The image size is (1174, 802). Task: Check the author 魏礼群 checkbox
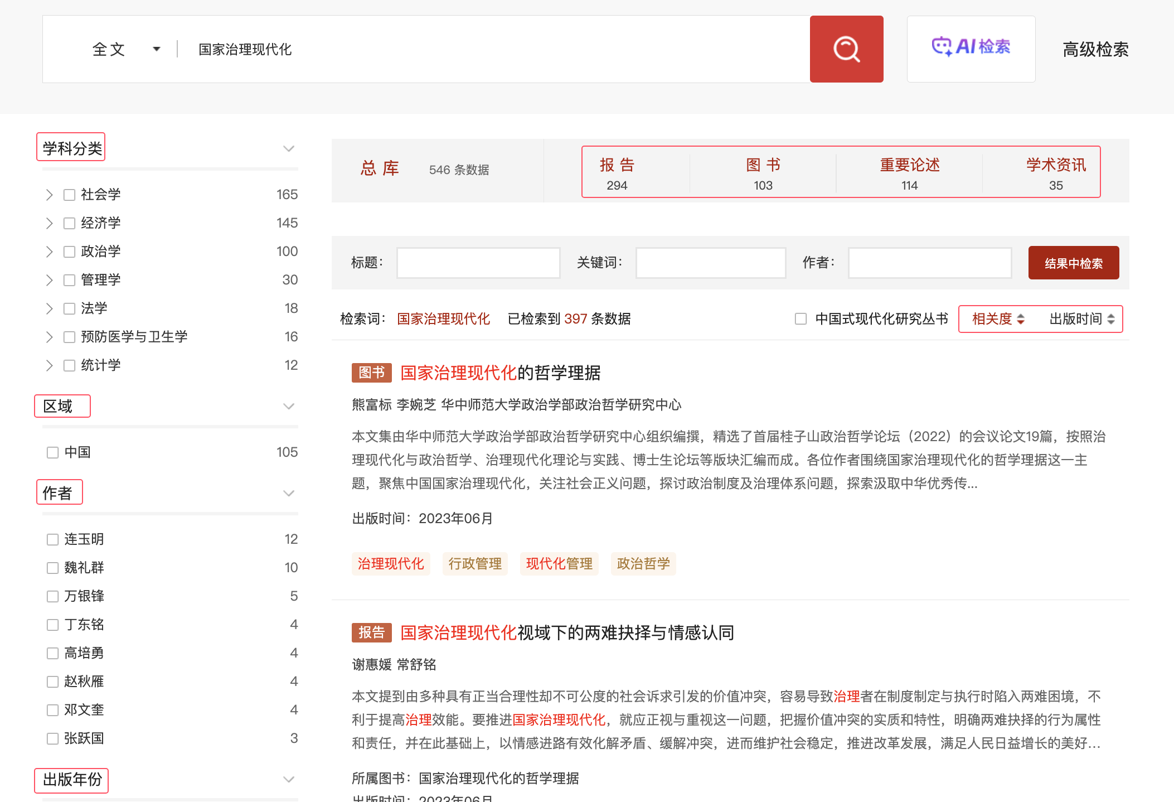point(52,568)
